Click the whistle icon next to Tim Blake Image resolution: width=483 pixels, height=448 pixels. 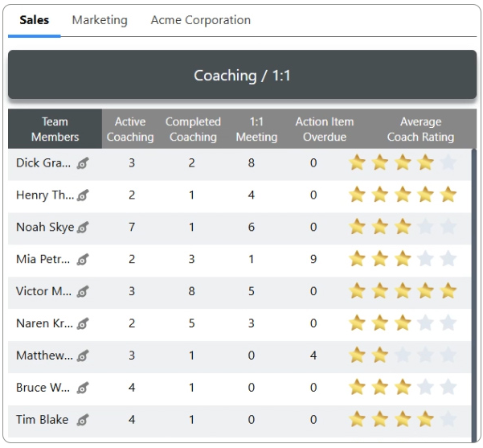pyautogui.click(x=82, y=420)
